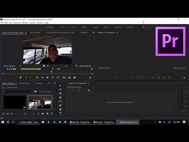This screenshot has width=189, height=142.
Task: Open the Graphics menu
Action: coord(32,22)
